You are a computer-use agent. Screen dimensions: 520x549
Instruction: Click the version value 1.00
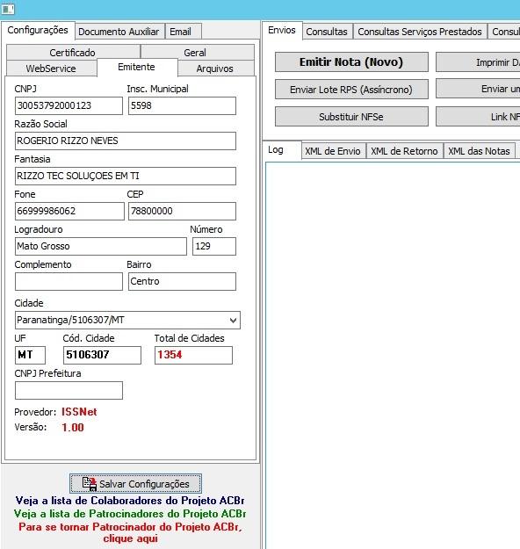73,428
